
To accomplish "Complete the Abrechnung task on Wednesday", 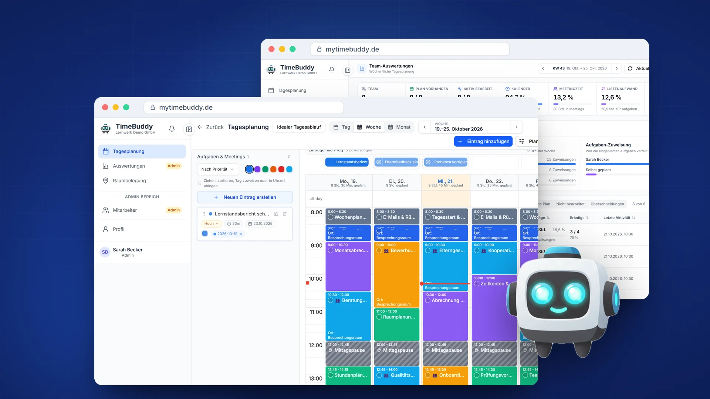I will (x=428, y=300).
